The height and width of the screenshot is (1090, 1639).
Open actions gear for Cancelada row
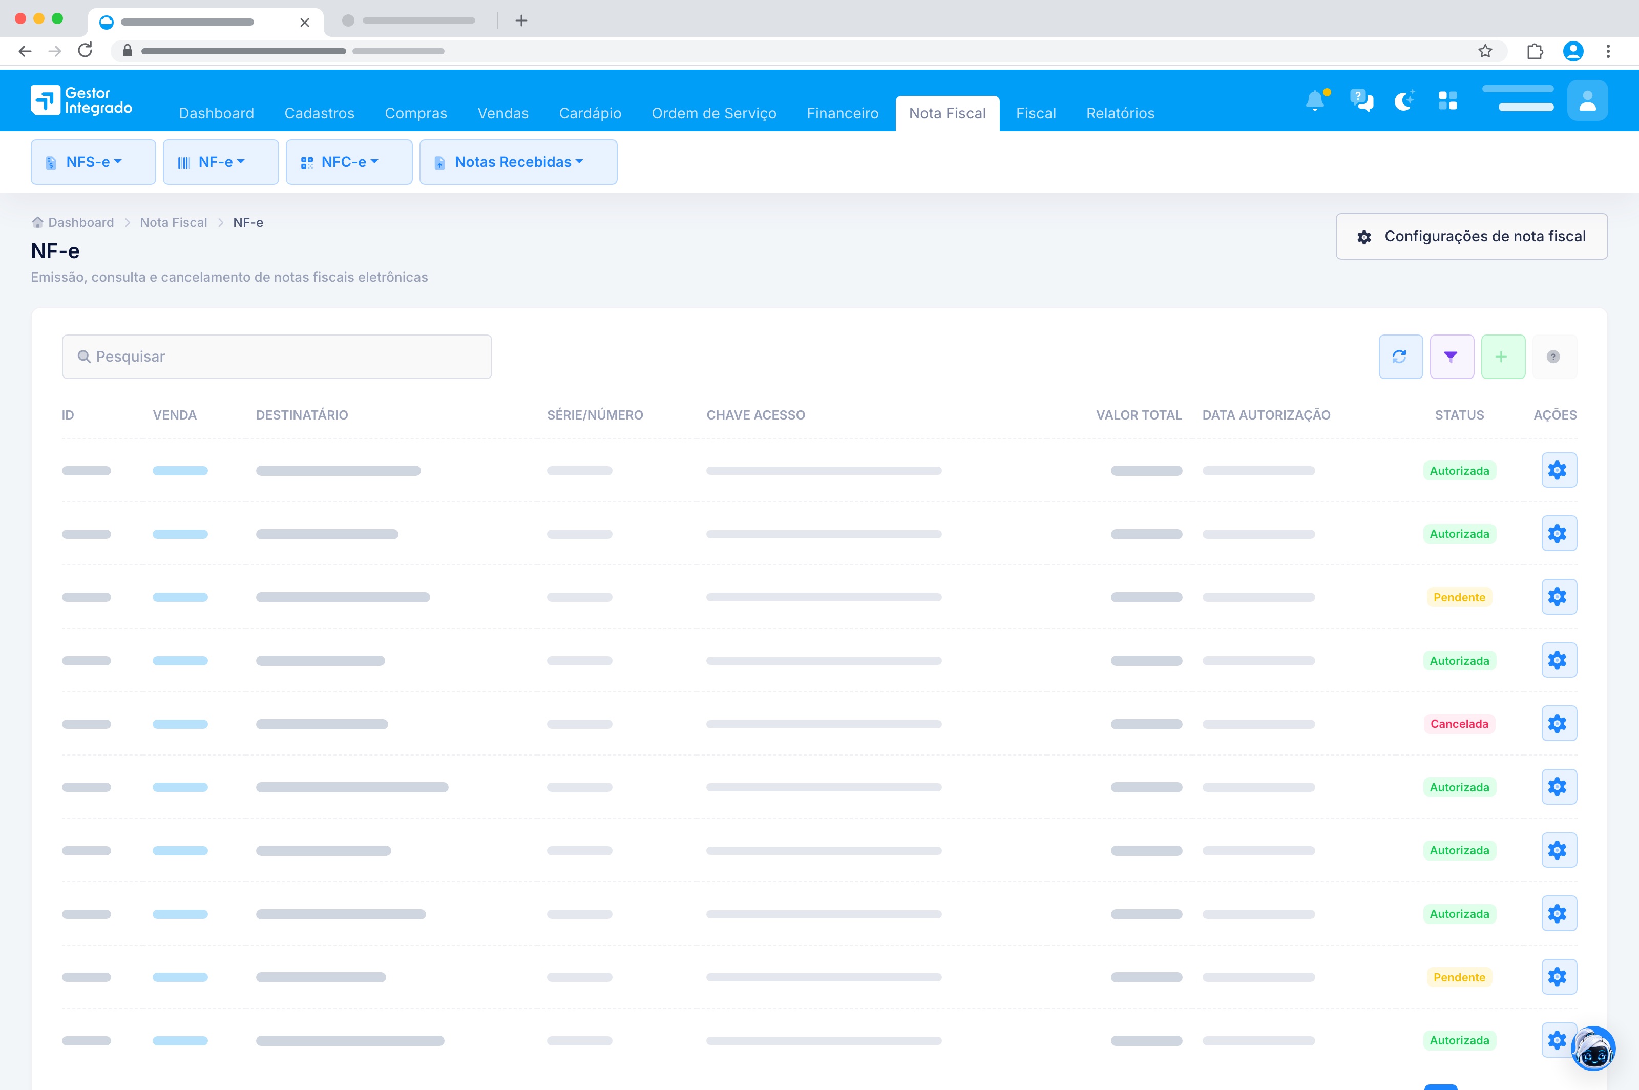pos(1559,724)
